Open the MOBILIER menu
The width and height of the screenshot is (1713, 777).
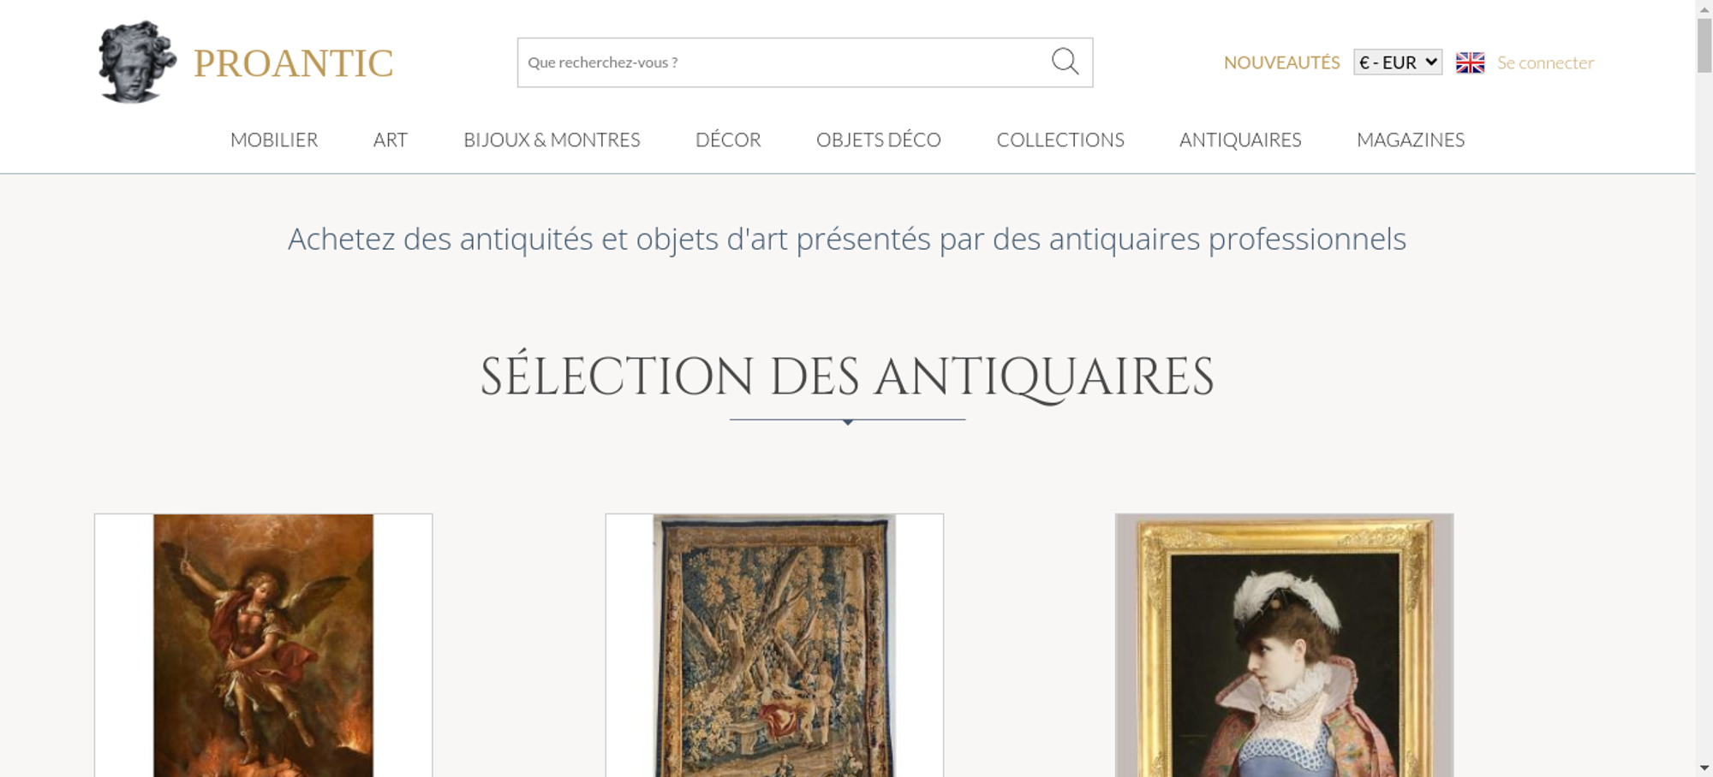pyautogui.click(x=274, y=139)
